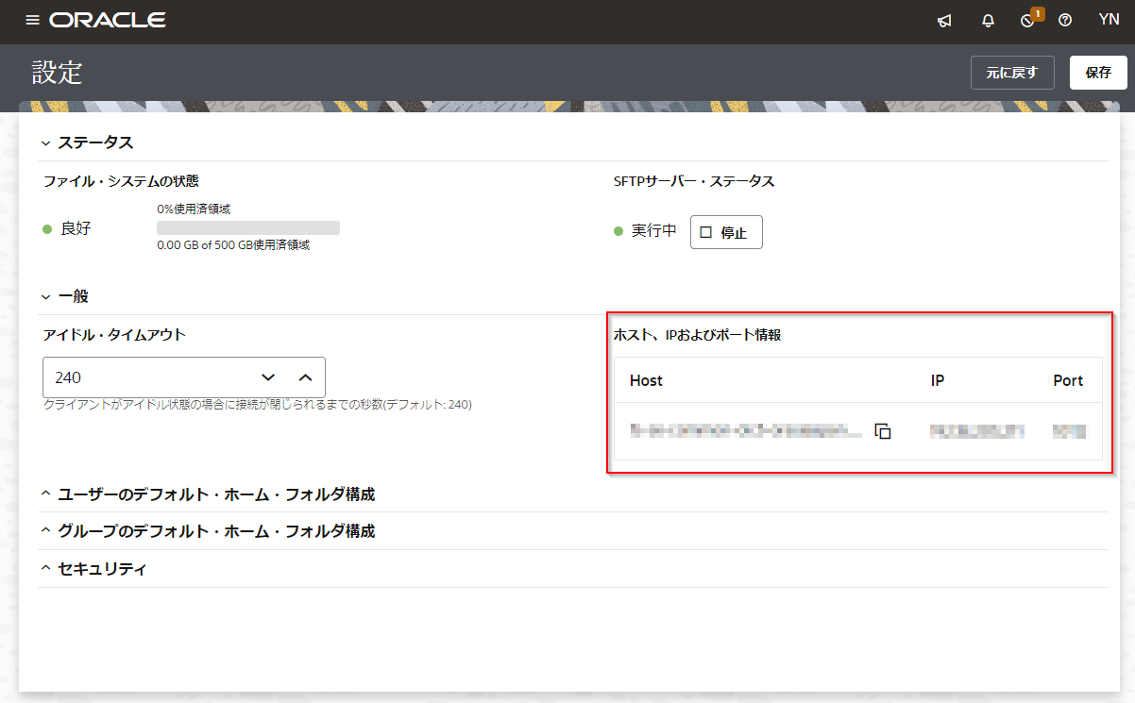The height and width of the screenshot is (703, 1135).
Task: Click the file system usage progress bar
Action: point(247,227)
